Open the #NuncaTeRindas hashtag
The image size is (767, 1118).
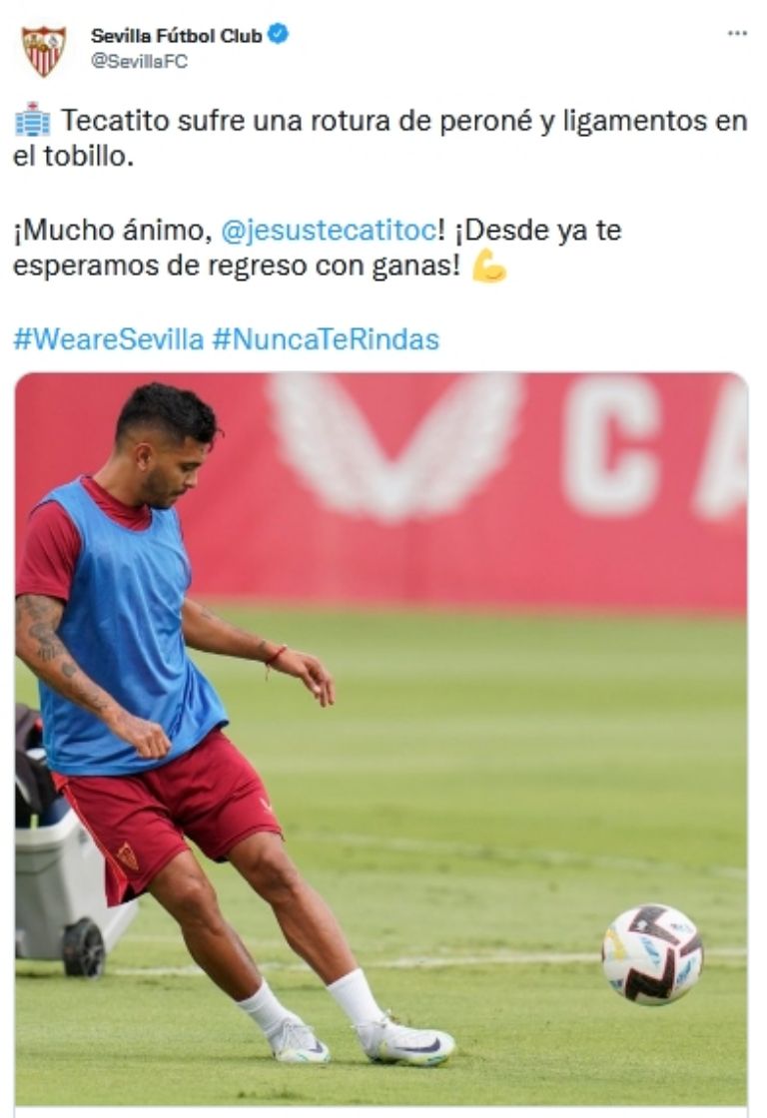pyautogui.click(x=326, y=339)
